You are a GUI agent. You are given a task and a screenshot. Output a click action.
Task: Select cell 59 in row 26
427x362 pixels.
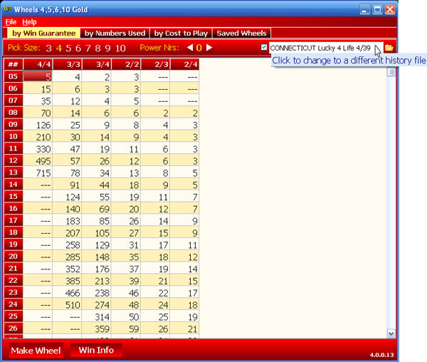[x=126, y=329]
